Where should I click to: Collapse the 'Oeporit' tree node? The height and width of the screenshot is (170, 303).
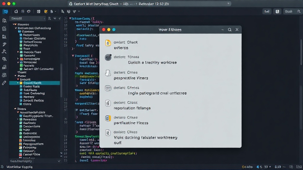click(18, 79)
